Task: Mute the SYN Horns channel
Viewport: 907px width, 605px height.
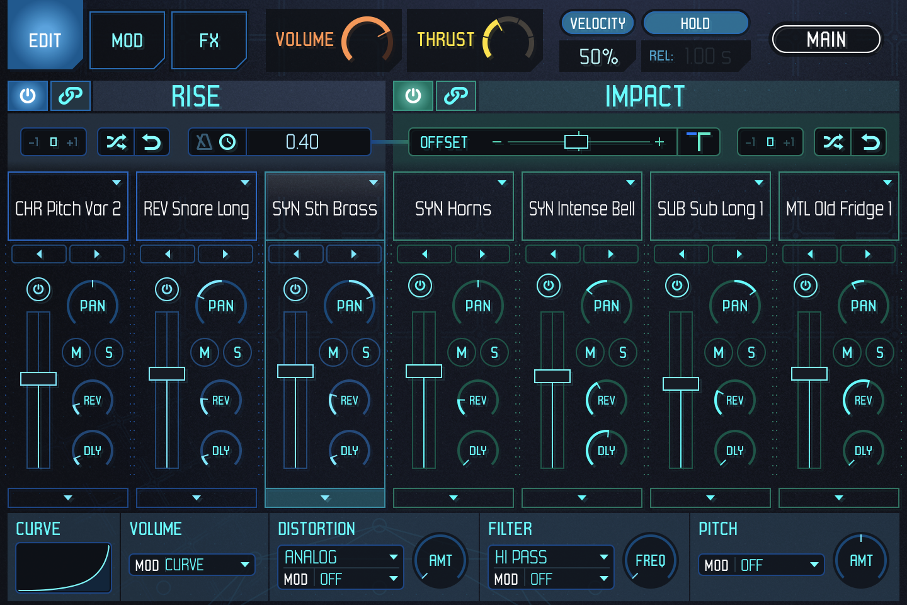Action: pos(462,352)
